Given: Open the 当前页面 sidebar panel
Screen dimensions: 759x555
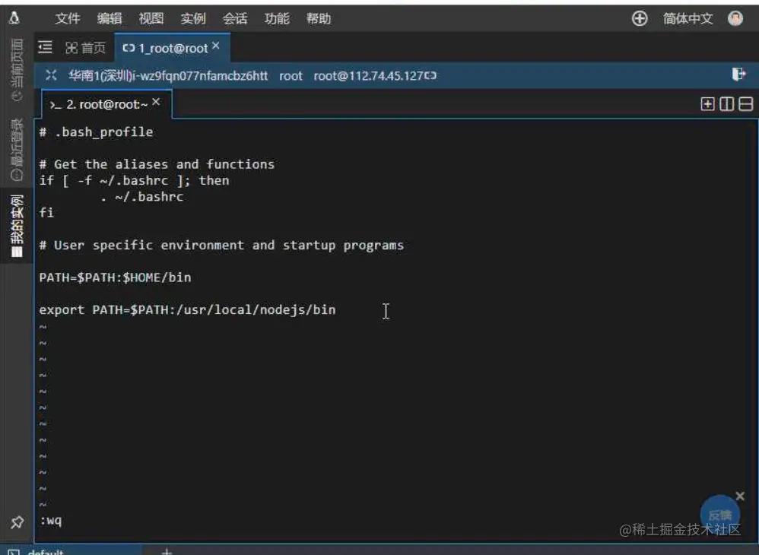Looking at the screenshot, I should click(x=17, y=70).
